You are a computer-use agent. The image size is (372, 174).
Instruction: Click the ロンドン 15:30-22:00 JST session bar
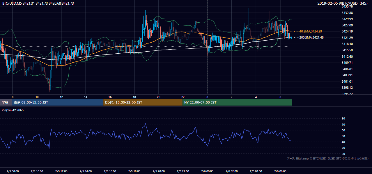point(143,102)
